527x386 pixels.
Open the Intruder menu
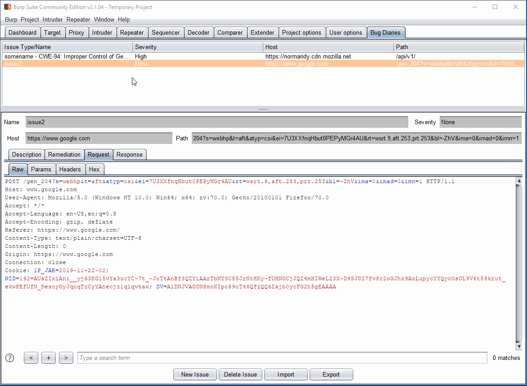pos(53,19)
